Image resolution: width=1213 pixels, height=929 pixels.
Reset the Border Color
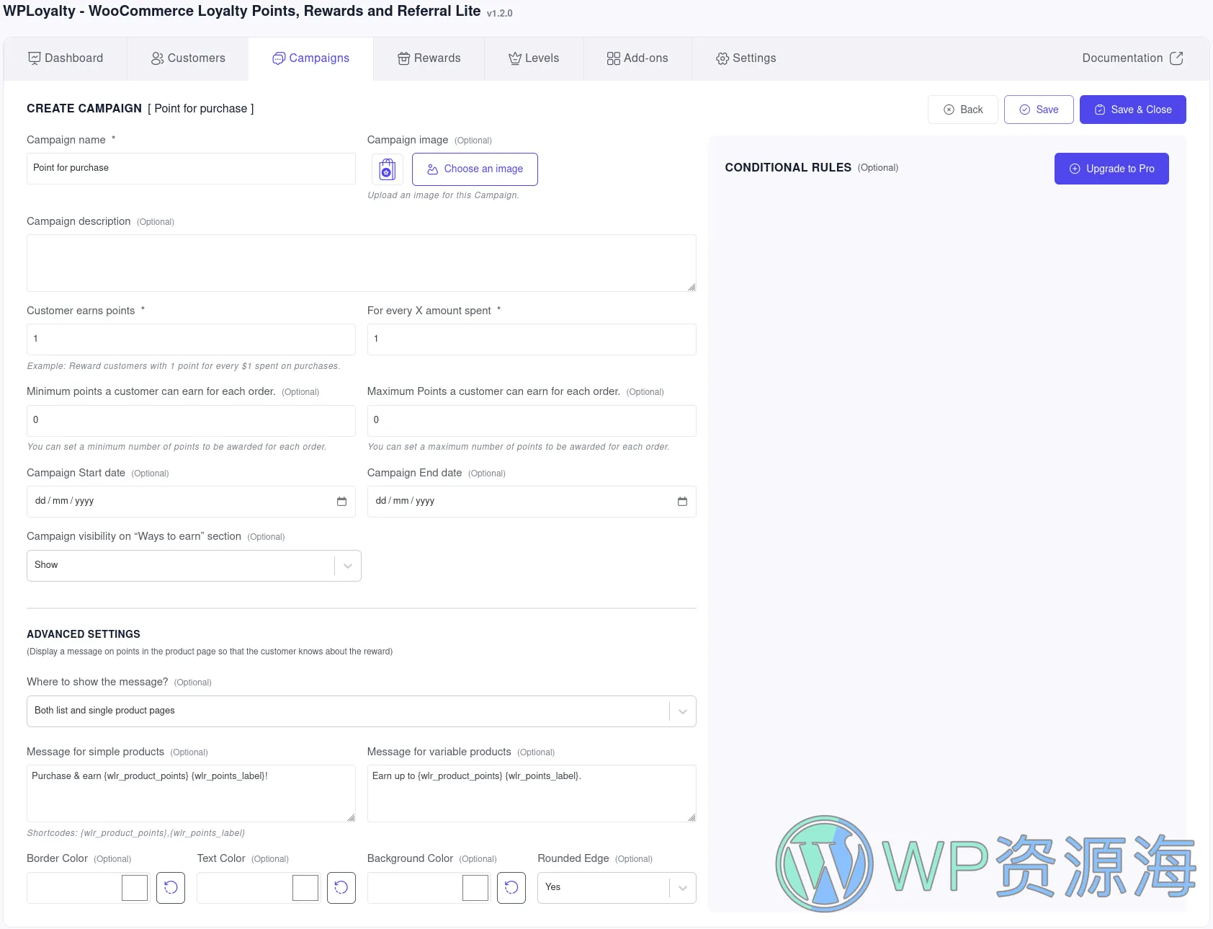[171, 888]
